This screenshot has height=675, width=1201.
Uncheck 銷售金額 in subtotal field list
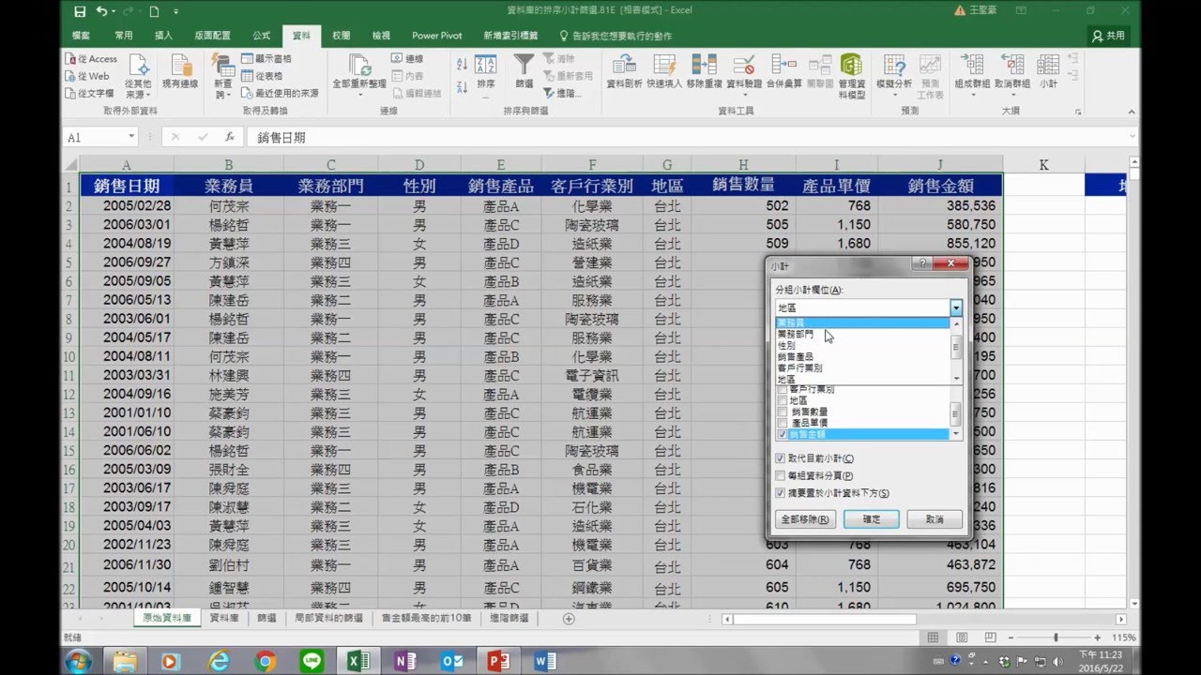pyautogui.click(x=783, y=435)
